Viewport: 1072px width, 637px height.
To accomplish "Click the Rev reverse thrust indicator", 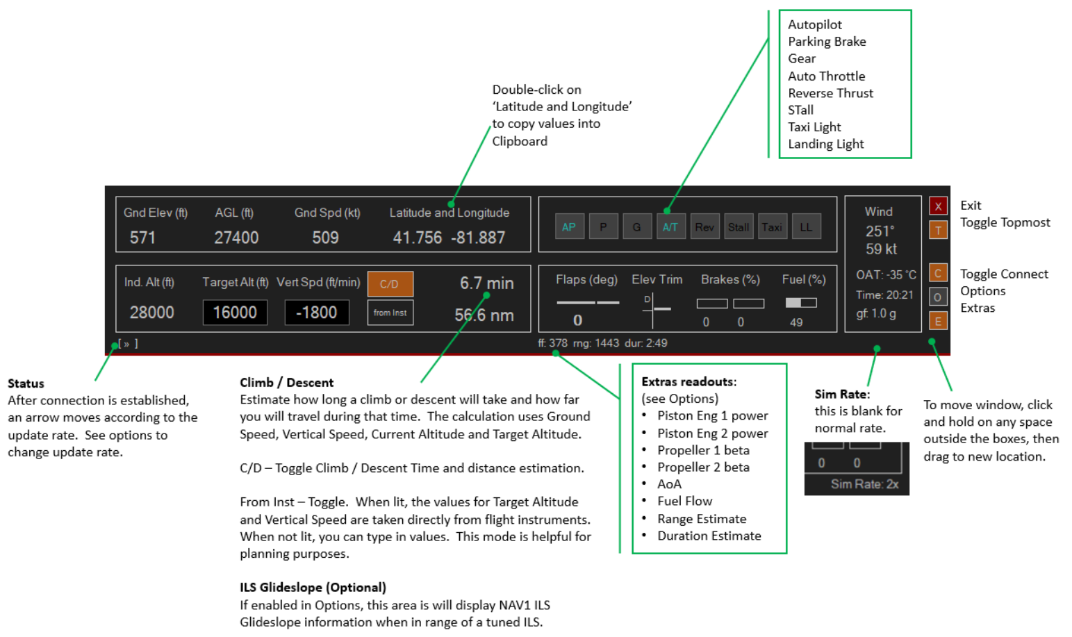I will click(704, 226).
